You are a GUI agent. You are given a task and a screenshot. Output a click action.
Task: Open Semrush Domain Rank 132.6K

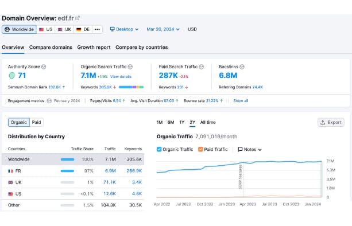(x=55, y=87)
